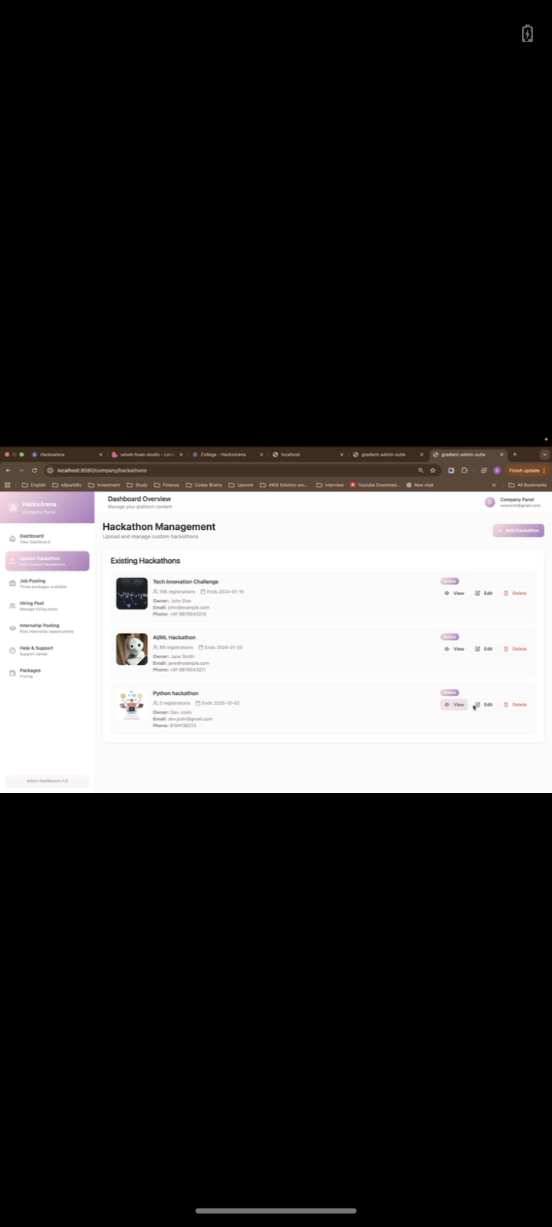Switch to the College - HacksArena tab
The image size is (552, 1227).
click(222, 455)
